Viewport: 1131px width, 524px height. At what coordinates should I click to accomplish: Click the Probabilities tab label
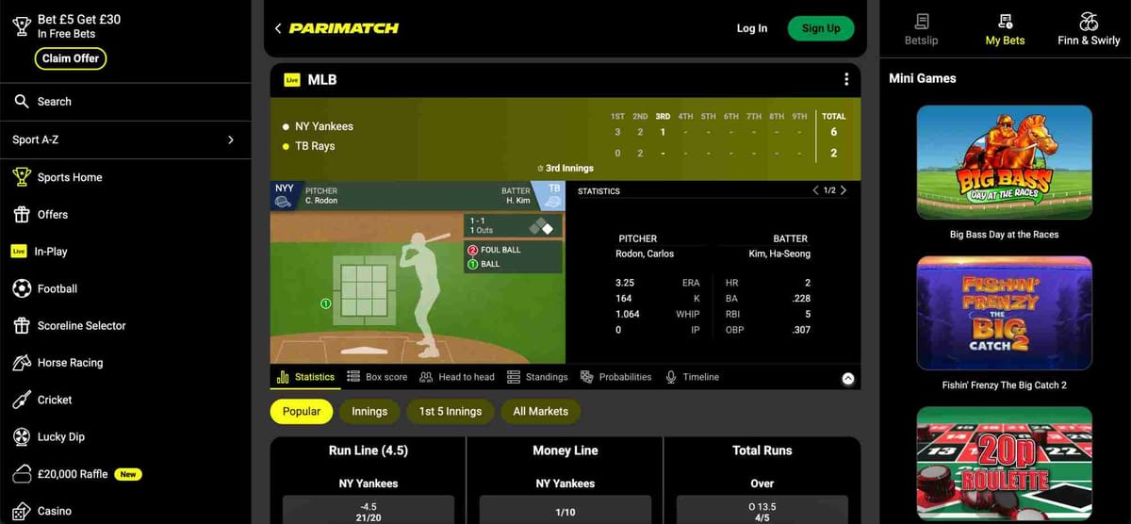coord(625,377)
